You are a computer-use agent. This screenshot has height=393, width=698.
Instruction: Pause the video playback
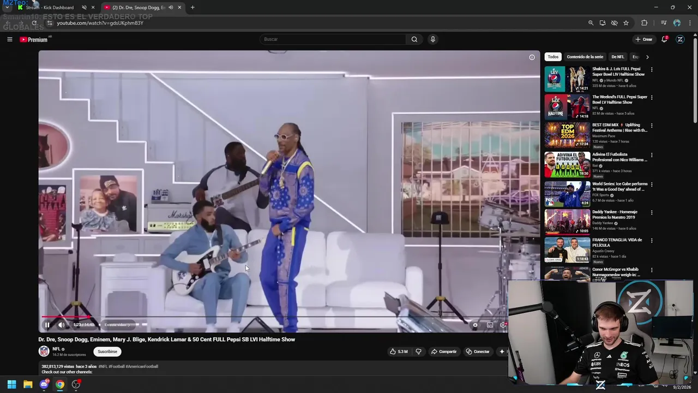[x=47, y=325]
